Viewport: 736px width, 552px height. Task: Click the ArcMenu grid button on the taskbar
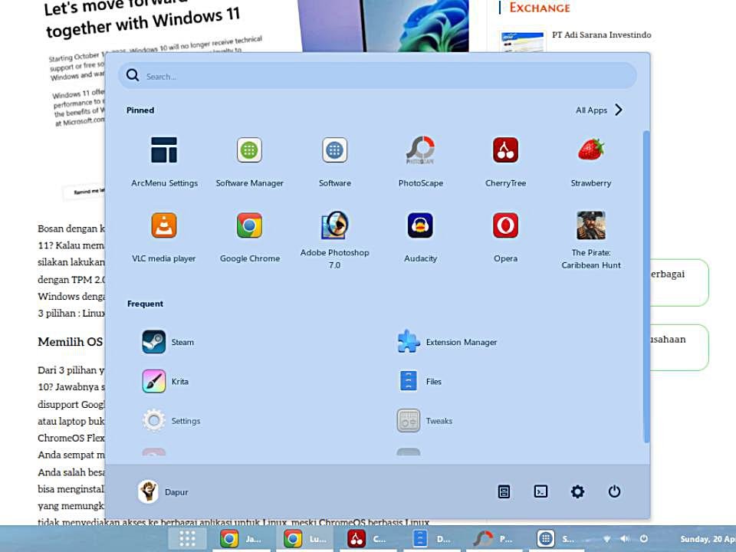pos(187,538)
